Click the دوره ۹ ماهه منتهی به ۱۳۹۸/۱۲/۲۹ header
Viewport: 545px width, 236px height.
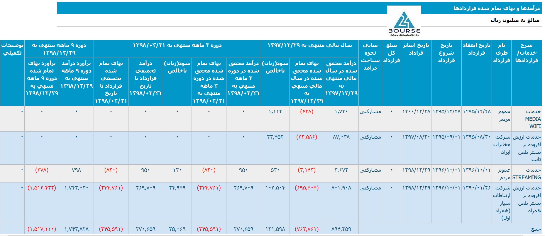tap(59, 49)
